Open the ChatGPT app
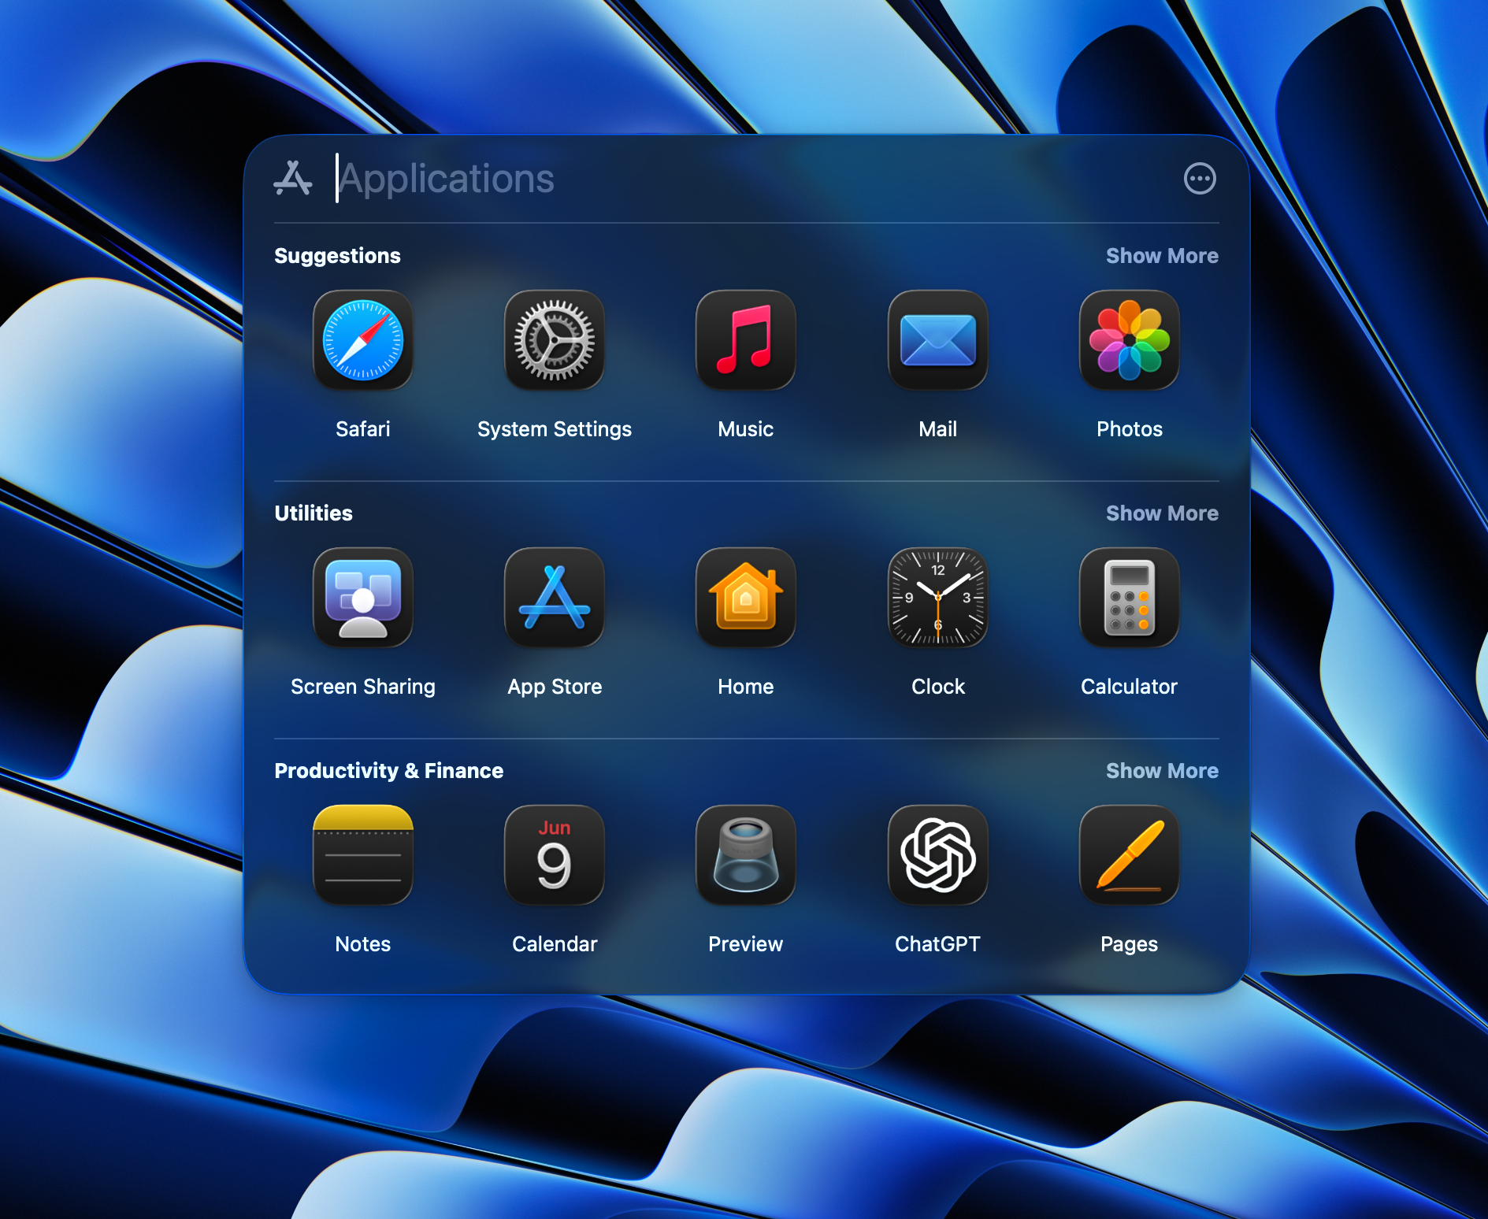1488x1219 pixels. pos(938,855)
